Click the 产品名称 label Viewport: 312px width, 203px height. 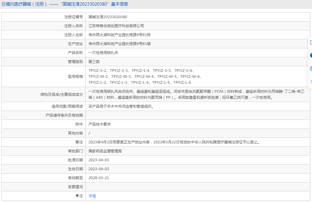point(75,53)
